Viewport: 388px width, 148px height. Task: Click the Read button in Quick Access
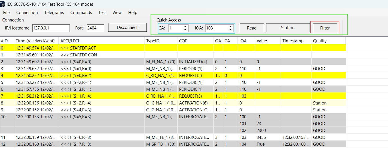pyautogui.click(x=252, y=28)
